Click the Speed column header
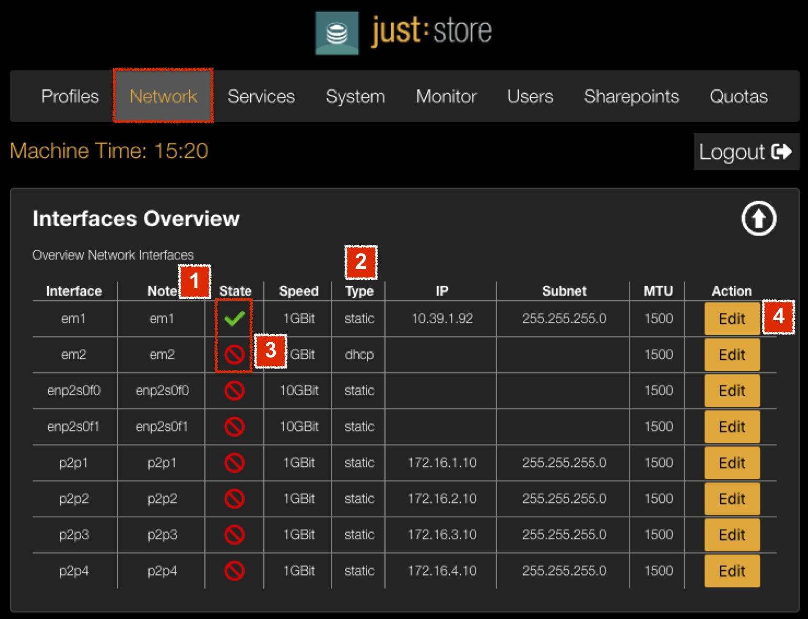808x619 pixels. [298, 291]
